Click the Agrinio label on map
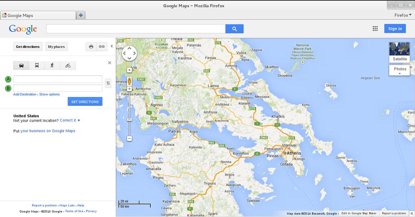 click(x=156, y=105)
